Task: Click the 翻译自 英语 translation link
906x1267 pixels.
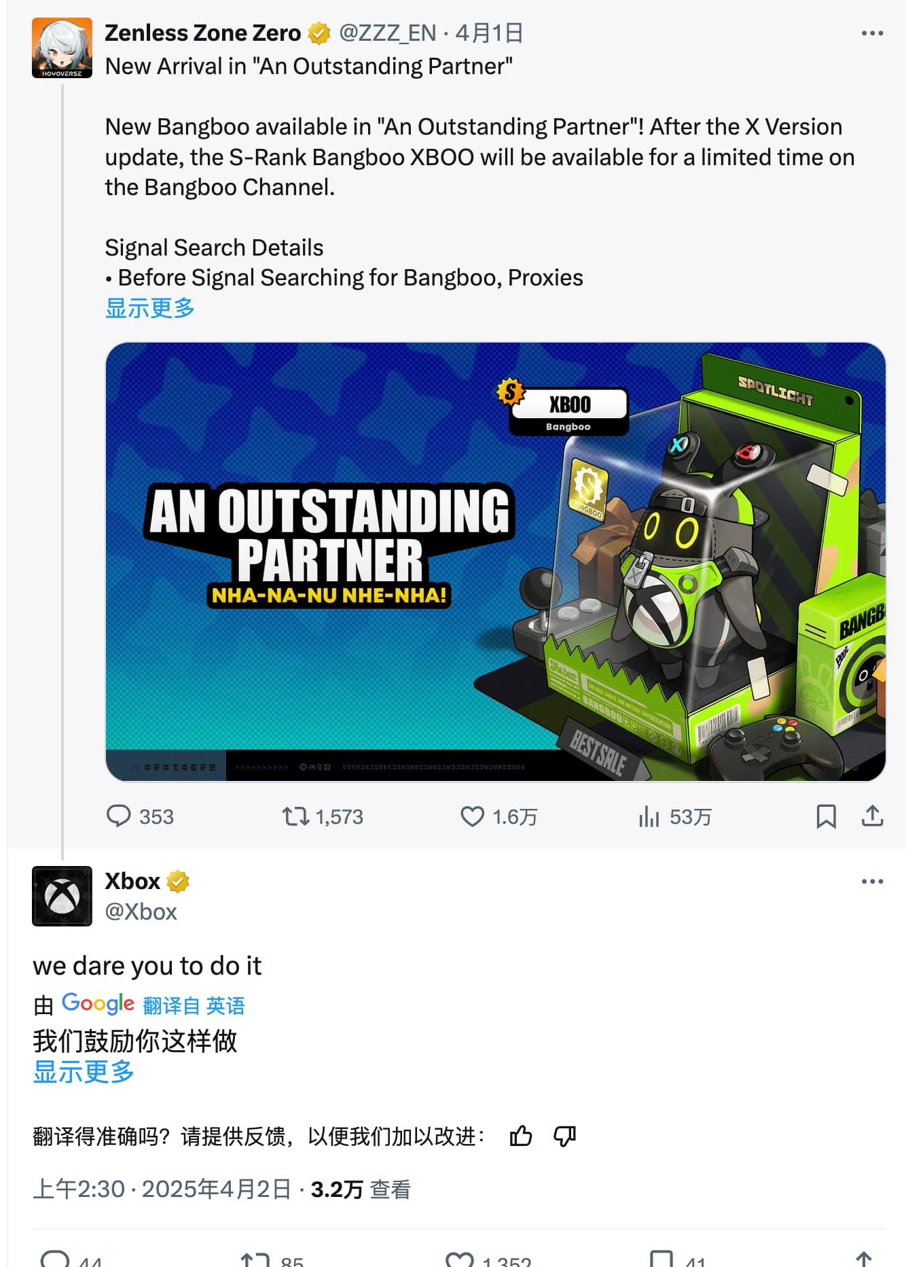Action: click(x=194, y=1005)
